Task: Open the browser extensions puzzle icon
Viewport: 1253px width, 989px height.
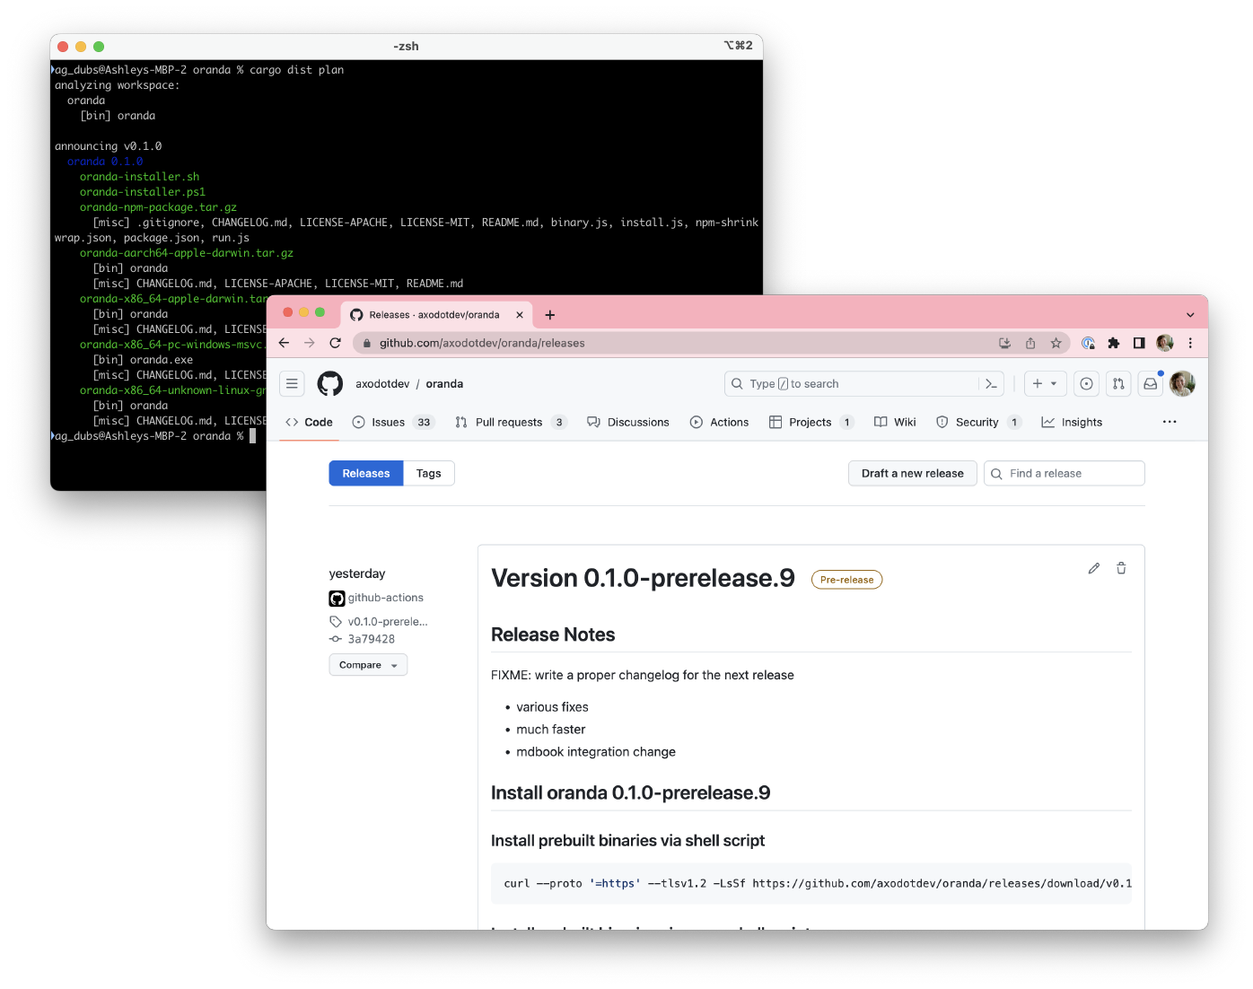Action: click(1114, 343)
